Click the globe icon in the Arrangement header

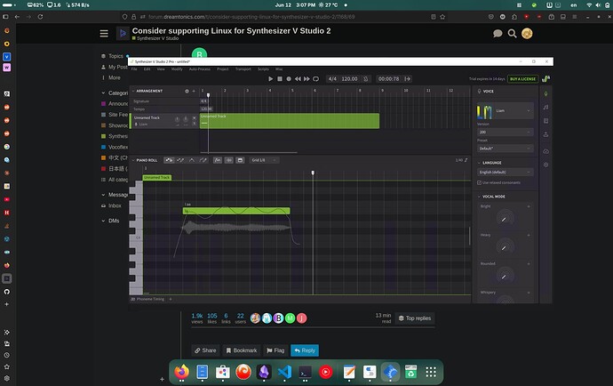click(x=187, y=91)
